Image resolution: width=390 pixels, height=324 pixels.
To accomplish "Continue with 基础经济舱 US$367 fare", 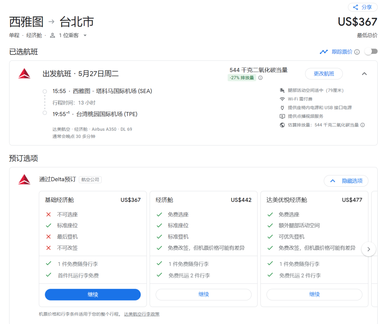I will (93, 295).
